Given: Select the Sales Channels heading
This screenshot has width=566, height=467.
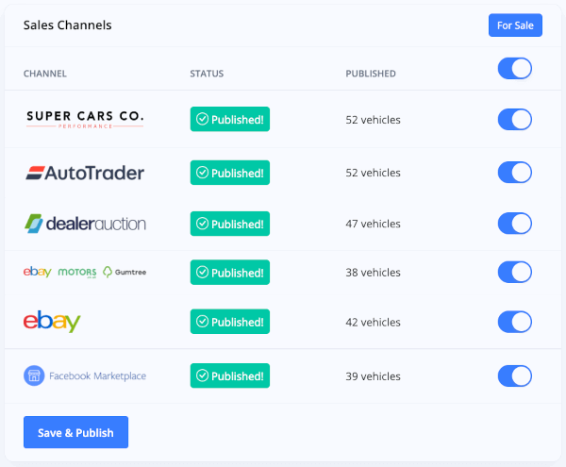Looking at the screenshot, I should point(68,25).
